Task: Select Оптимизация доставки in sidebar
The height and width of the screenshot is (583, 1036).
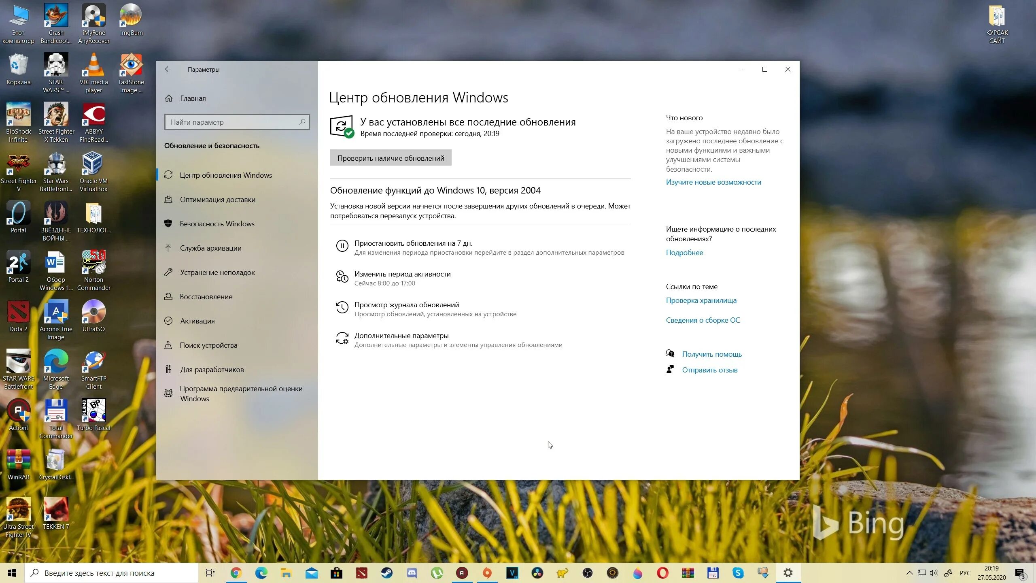Action: pos(217,200)
